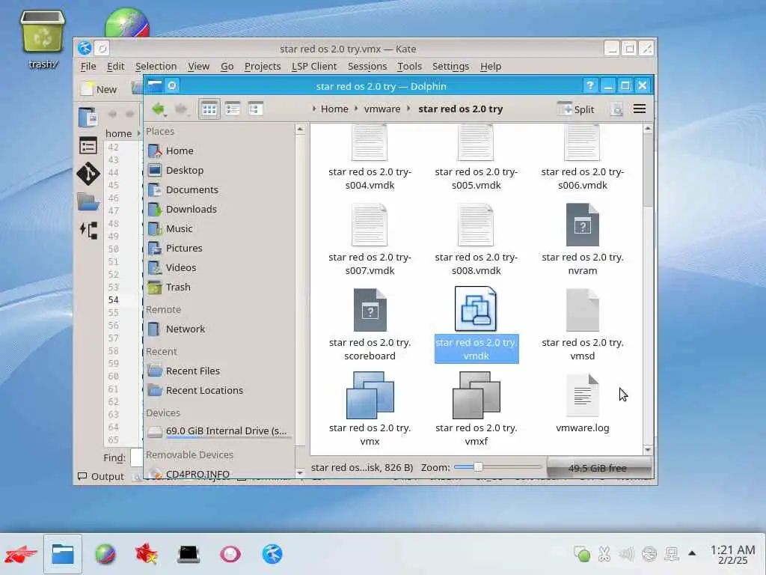
Task: Select star red os 2.0 try-s004.vmdk file
Action: click(x=370, y=157)
